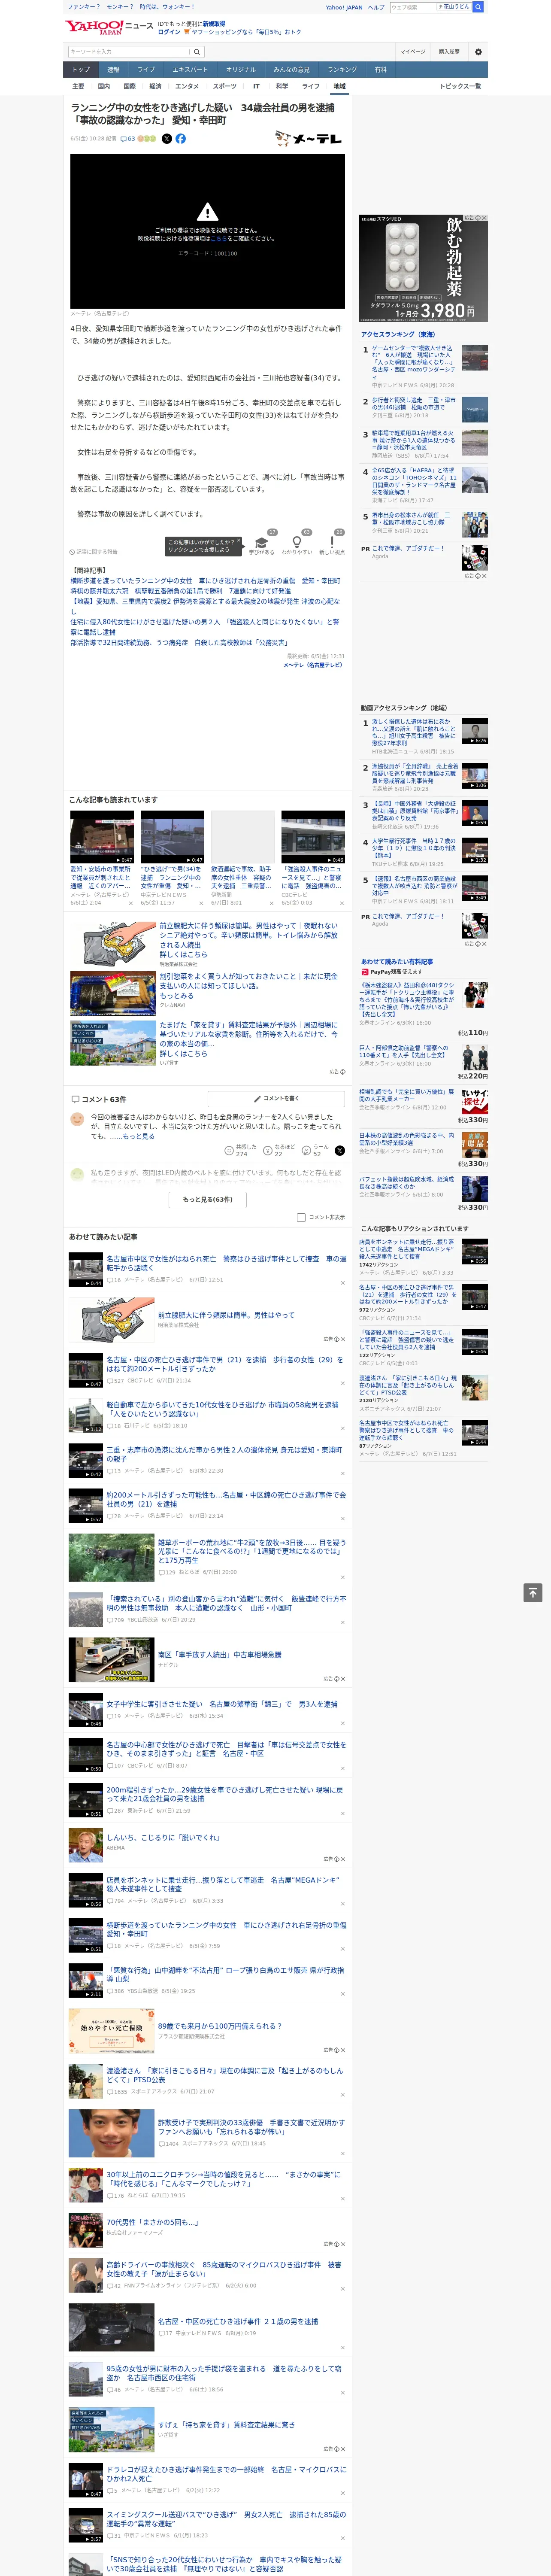
Task: Open the エキスパート navigation tab
Action: [190, 69]
